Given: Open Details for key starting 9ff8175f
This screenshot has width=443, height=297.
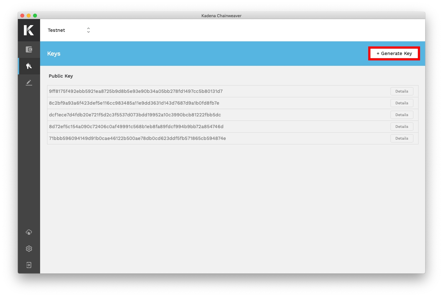Looking at the screenshot, I should point(402,91).
